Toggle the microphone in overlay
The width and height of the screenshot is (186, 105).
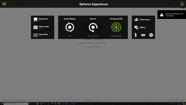point(136,35)
